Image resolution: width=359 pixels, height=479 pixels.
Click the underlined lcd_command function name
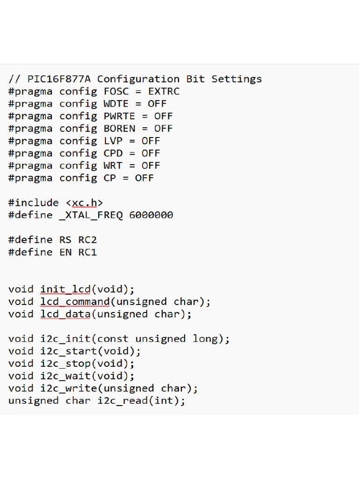tap(74, 302)
